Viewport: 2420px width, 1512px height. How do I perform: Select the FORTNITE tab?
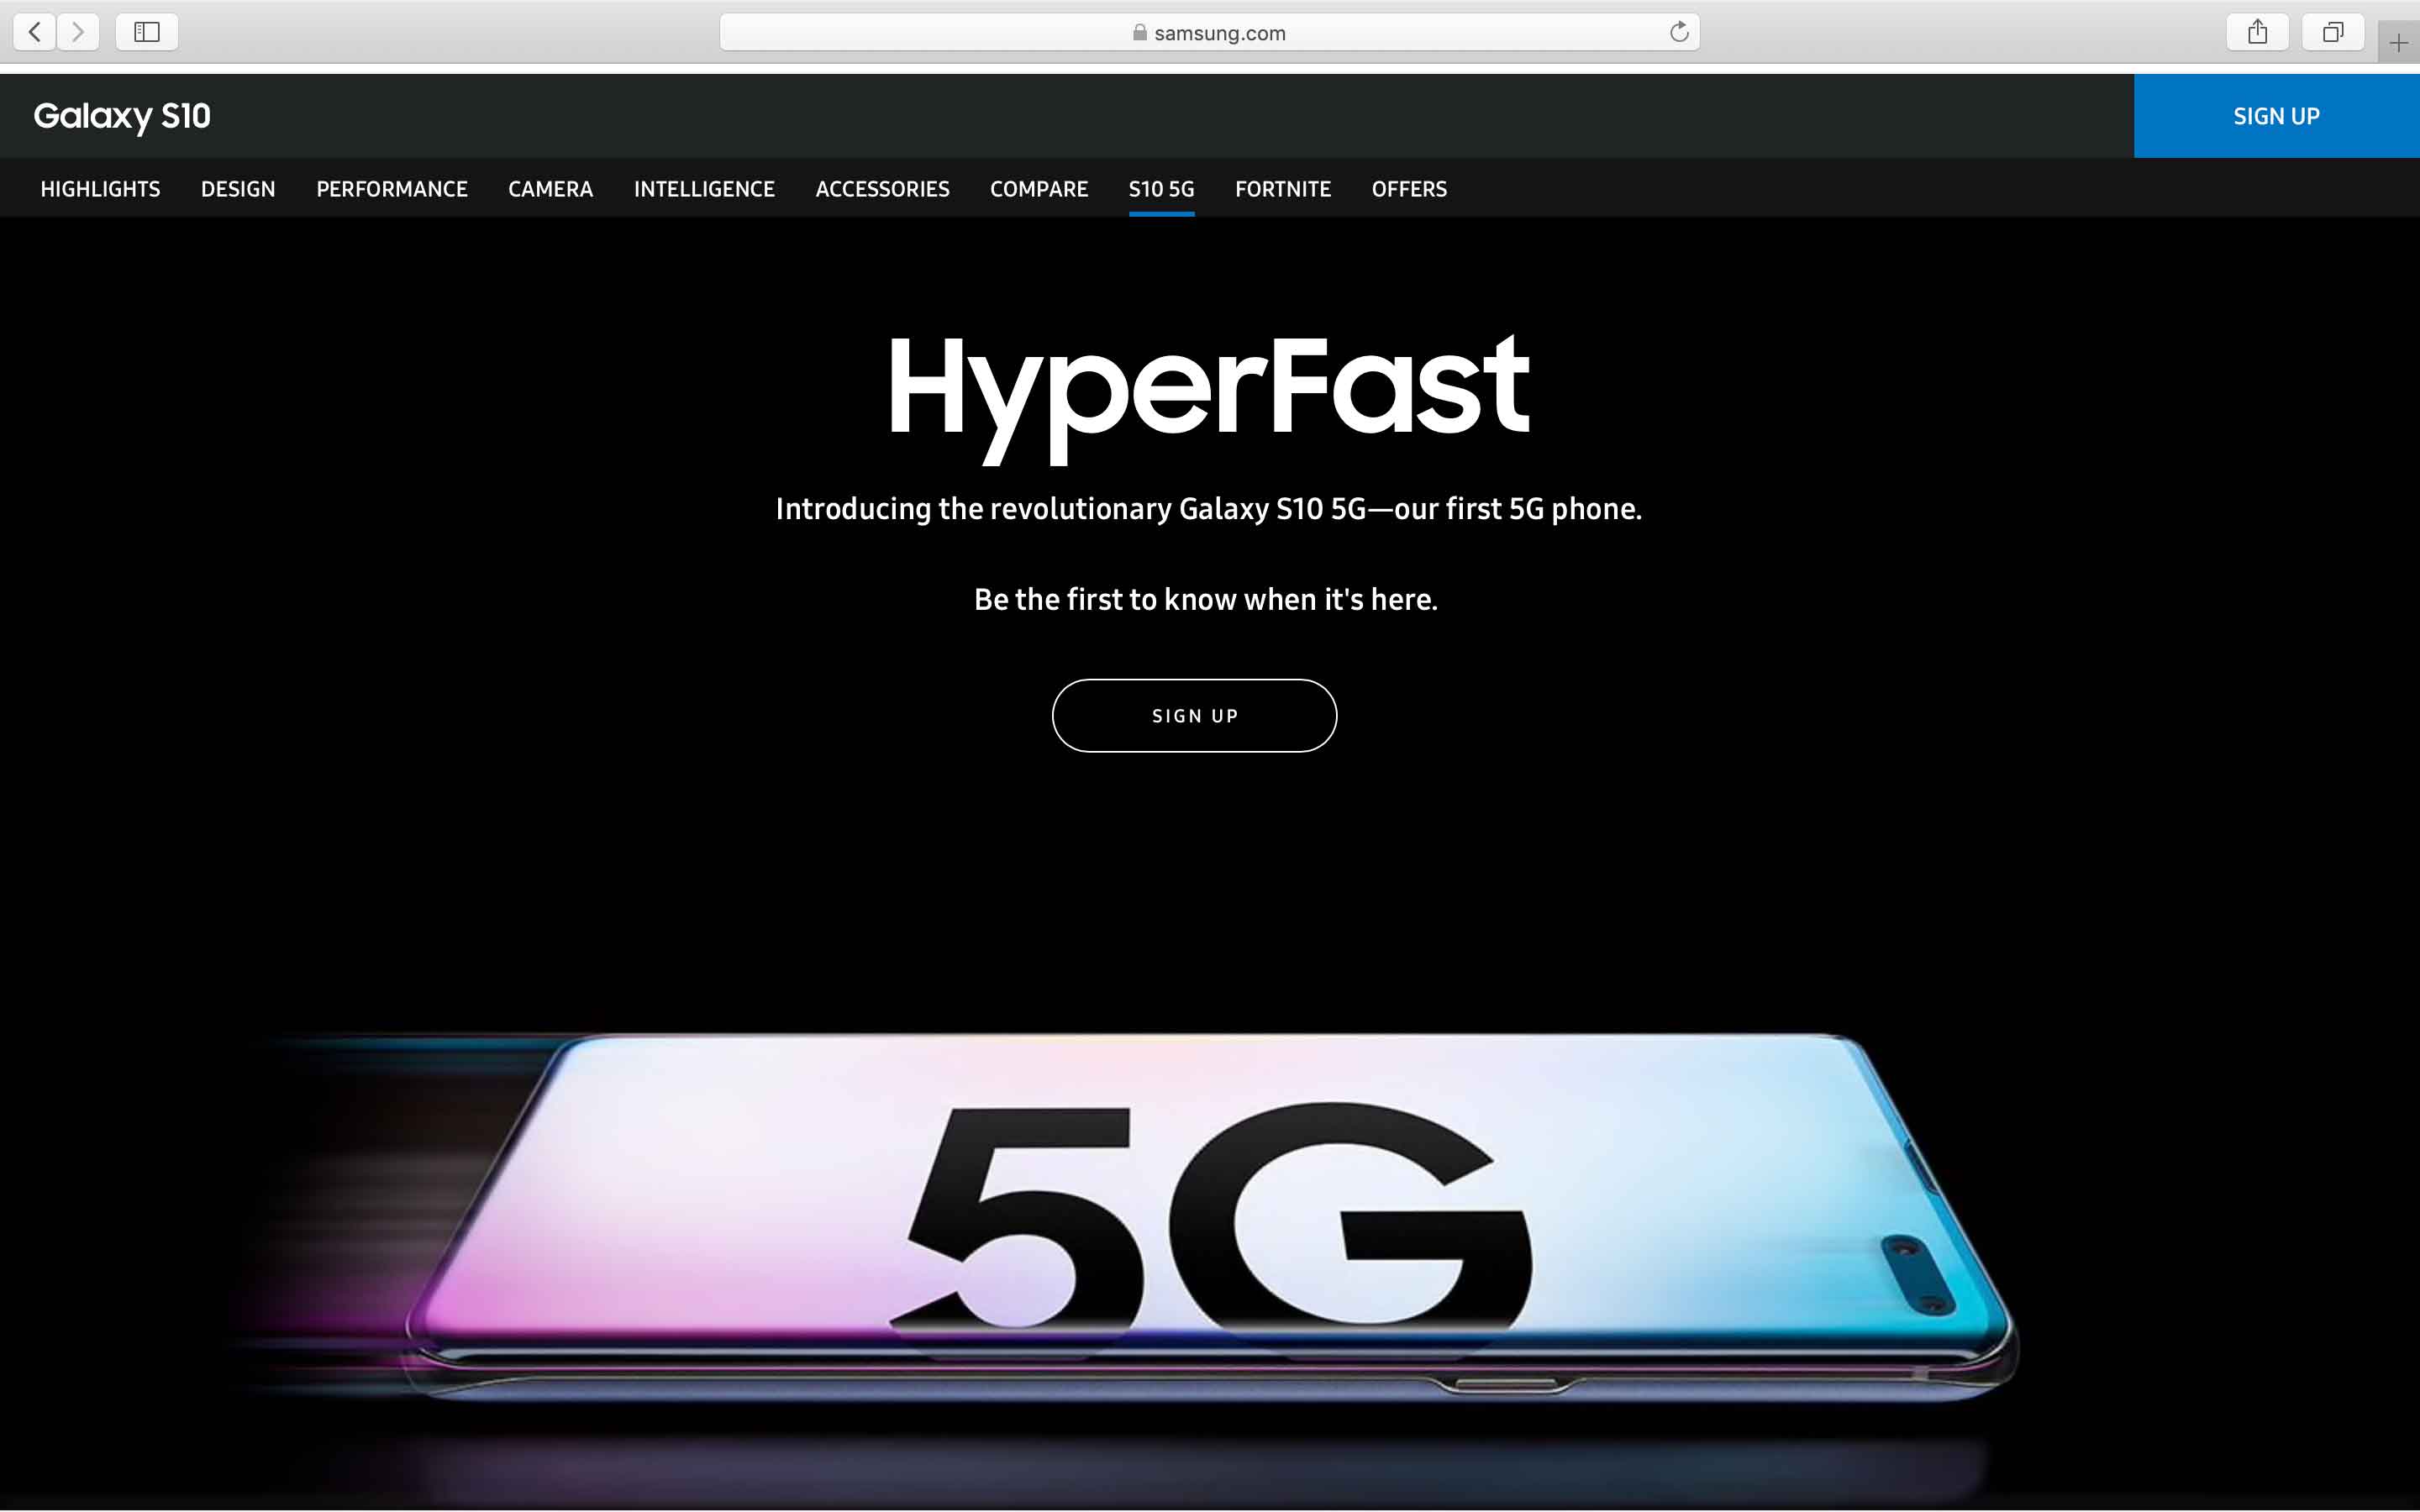point(1283,189)
